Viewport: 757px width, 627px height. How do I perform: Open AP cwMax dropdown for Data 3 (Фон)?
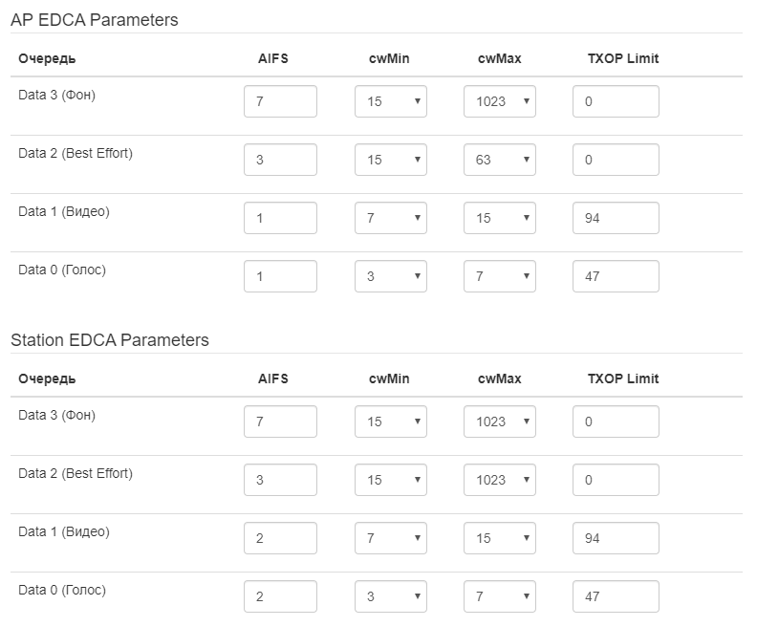tap(499, 101)
